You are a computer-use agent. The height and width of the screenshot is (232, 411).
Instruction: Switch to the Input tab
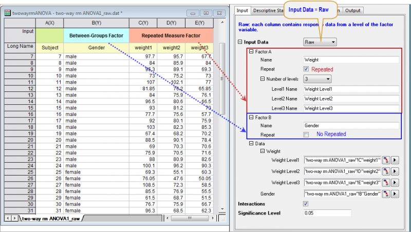[x=242, y=10]
